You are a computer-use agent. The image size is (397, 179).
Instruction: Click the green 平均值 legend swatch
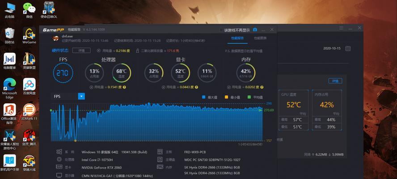point(249,97)
